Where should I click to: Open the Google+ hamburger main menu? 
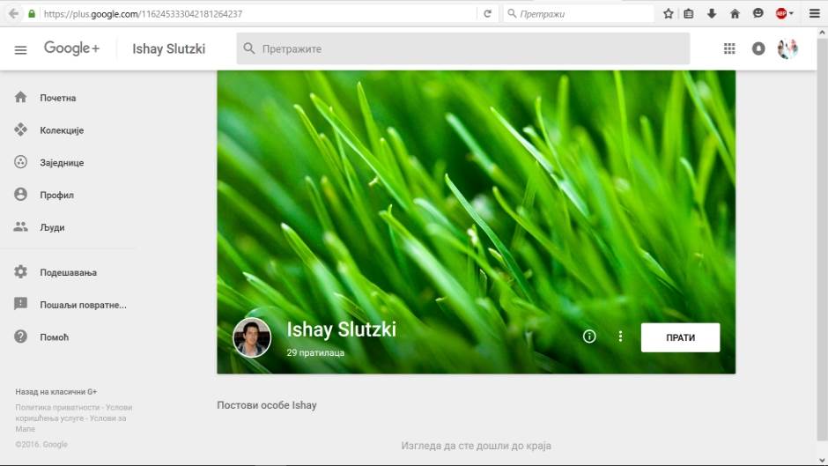(x=21, y=49)
